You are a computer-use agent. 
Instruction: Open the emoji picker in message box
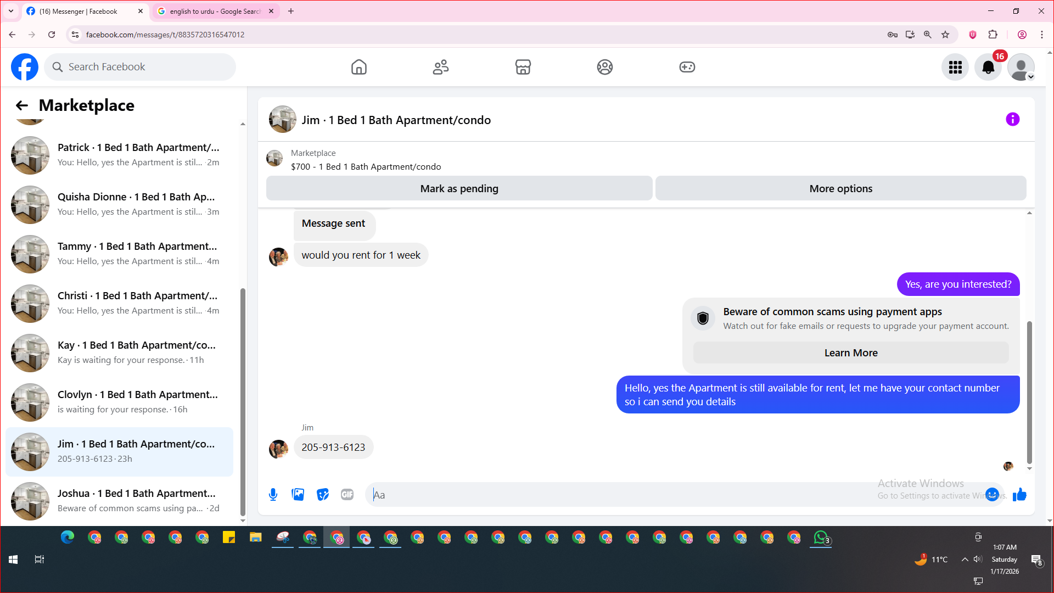[x=992, y=495]
